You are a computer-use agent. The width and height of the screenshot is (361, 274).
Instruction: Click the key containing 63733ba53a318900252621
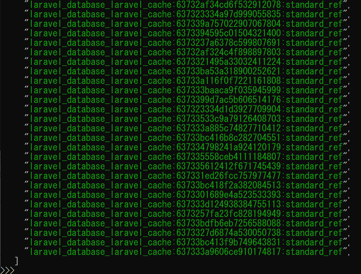point(186,71)
